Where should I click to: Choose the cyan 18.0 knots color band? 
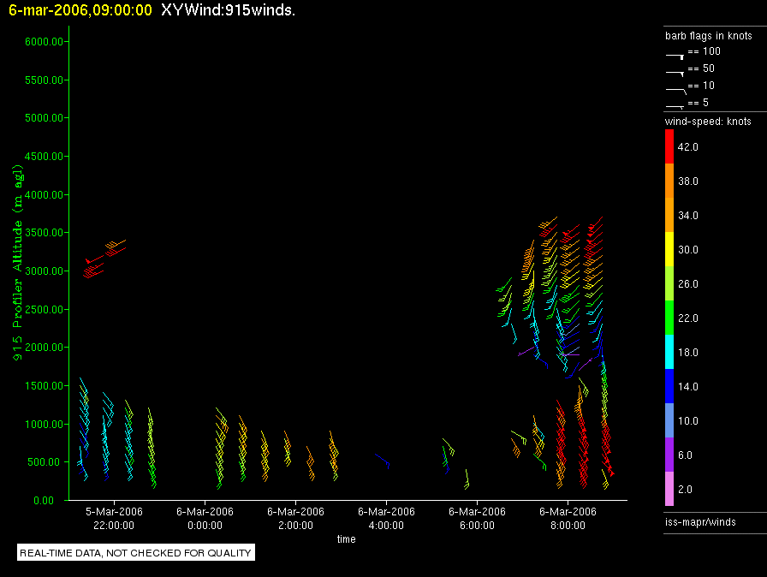pos(669,353)
